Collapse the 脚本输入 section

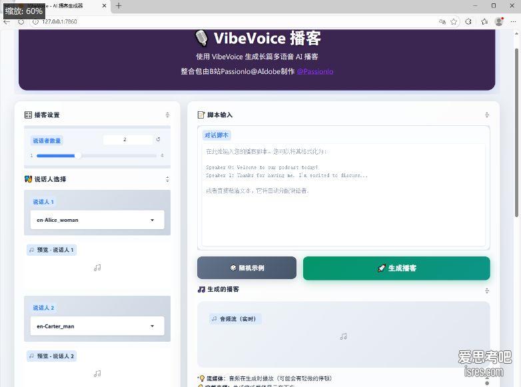coord(487,115)
